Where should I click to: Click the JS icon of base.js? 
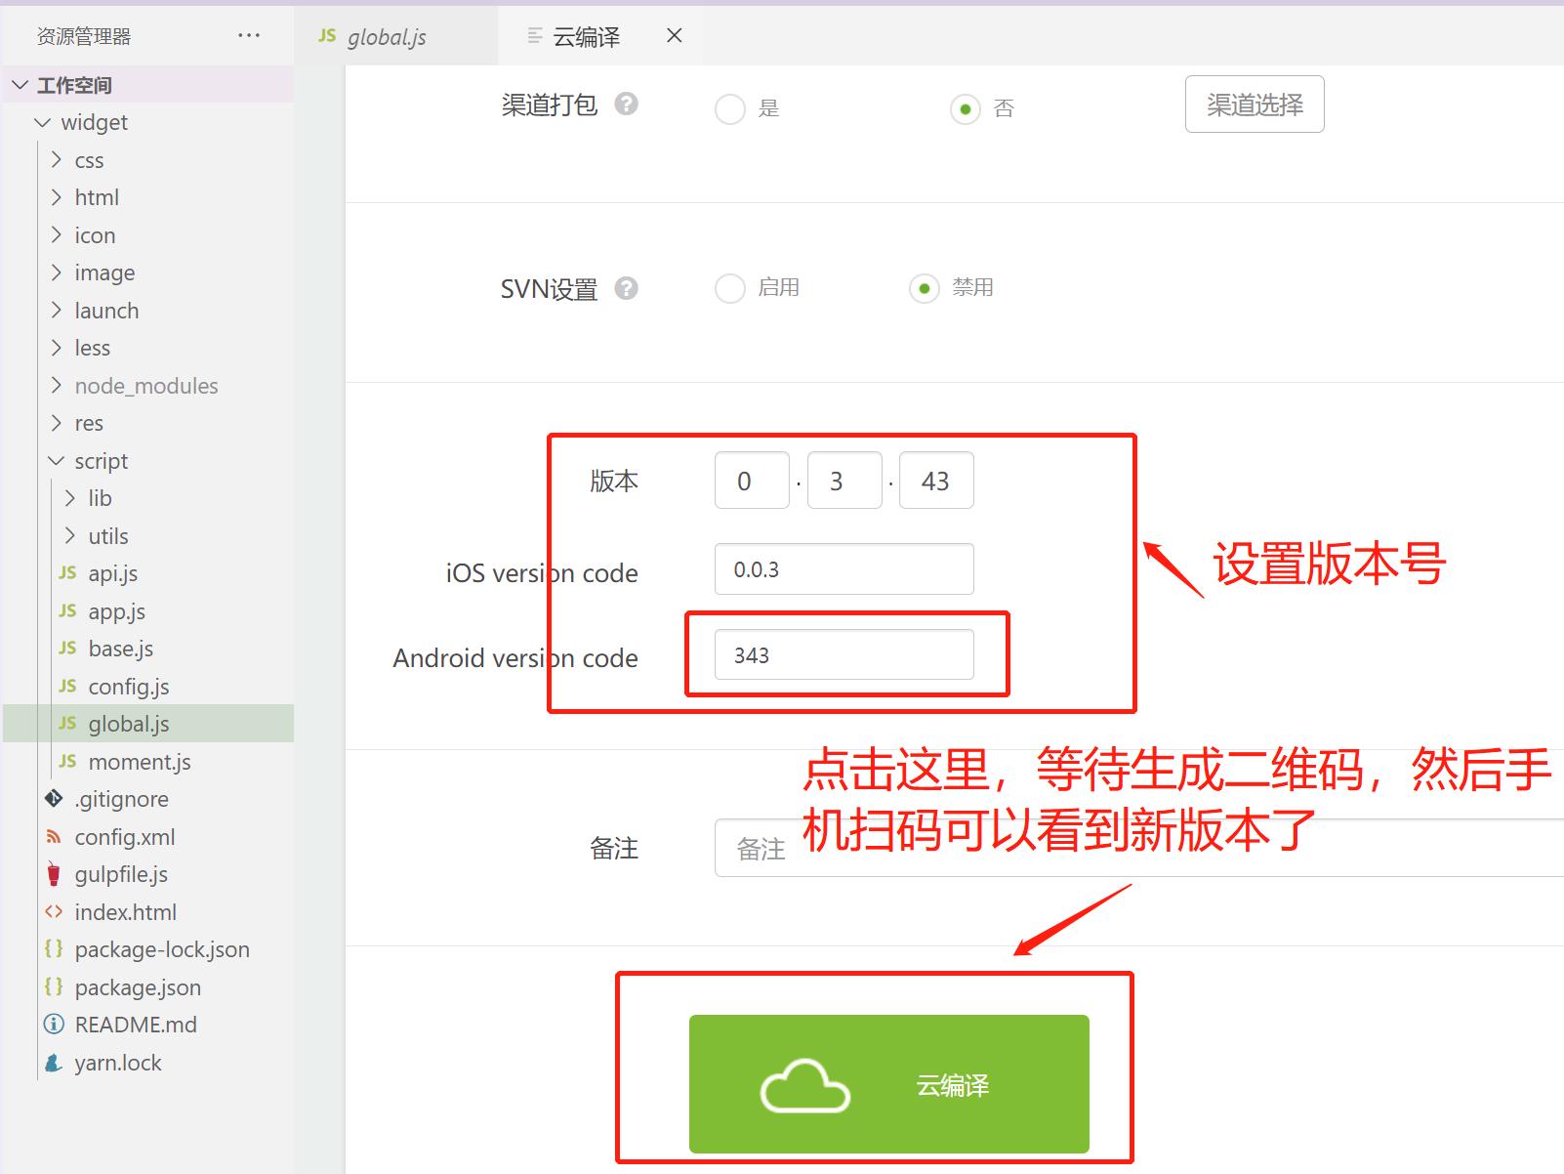[67, 648]
